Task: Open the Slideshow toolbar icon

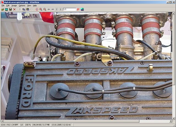Action: tap(7, 9)
